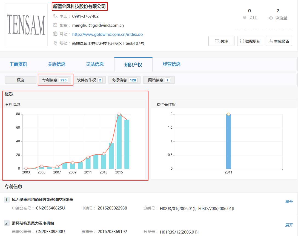Click the 2014 bar in patent chart
Viewport: 298px width, 236px height.
[x=111, y=156]
